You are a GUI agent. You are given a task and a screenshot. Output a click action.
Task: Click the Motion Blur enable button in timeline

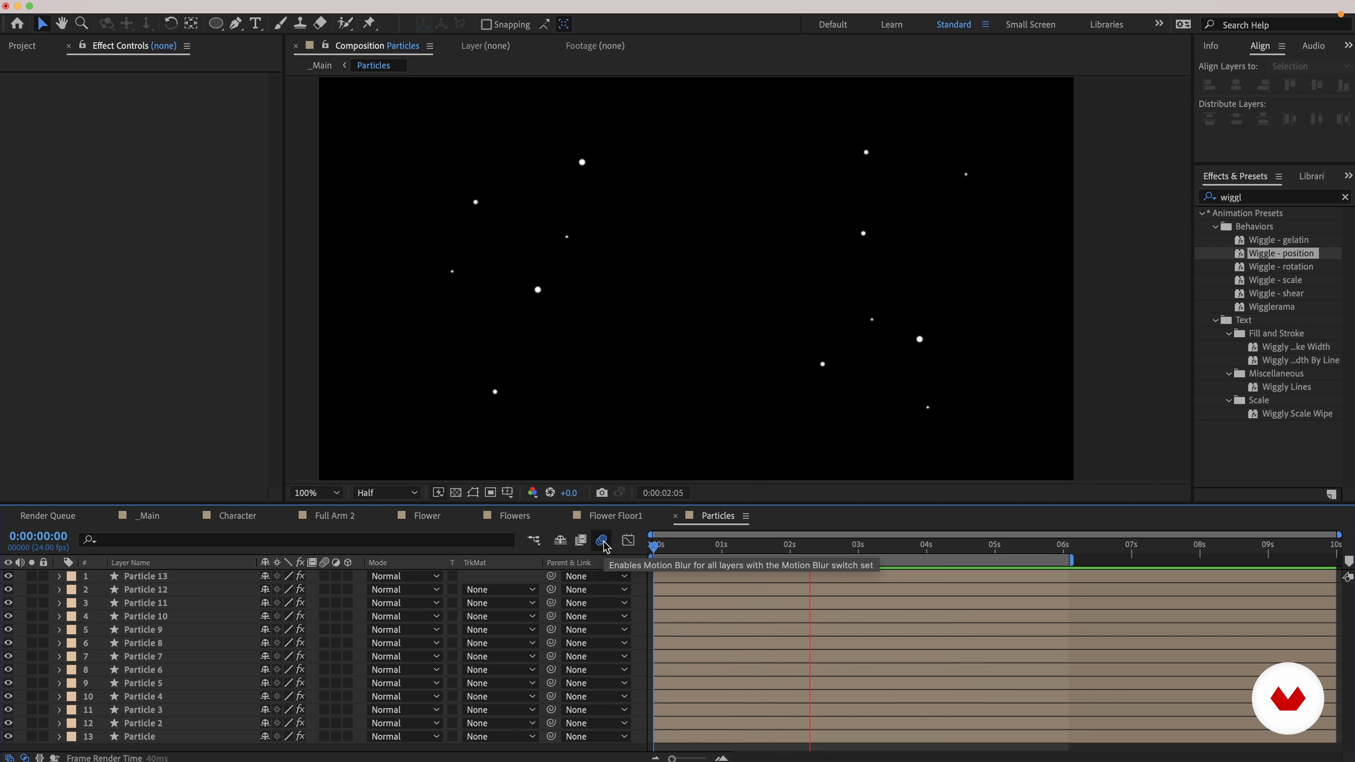(x=602, y=540)
